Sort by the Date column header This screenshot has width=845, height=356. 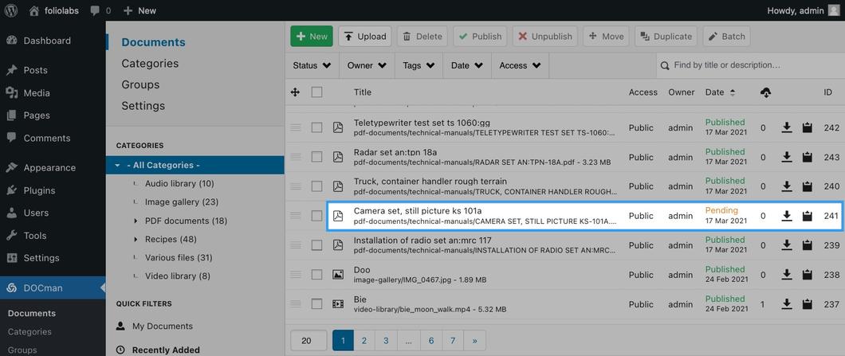coord(720,92)
